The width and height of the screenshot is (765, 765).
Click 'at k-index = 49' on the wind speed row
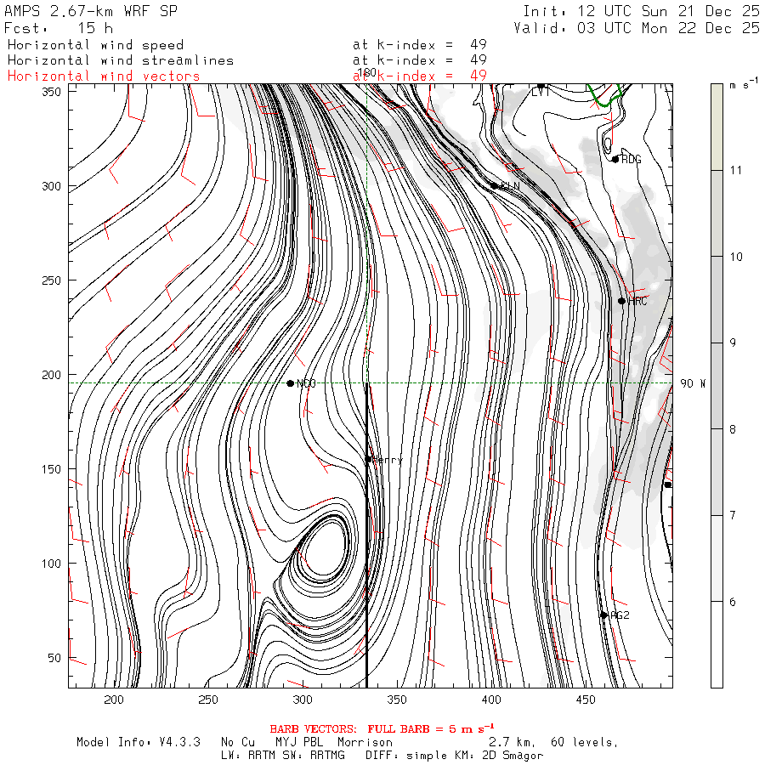click(420, 45)
